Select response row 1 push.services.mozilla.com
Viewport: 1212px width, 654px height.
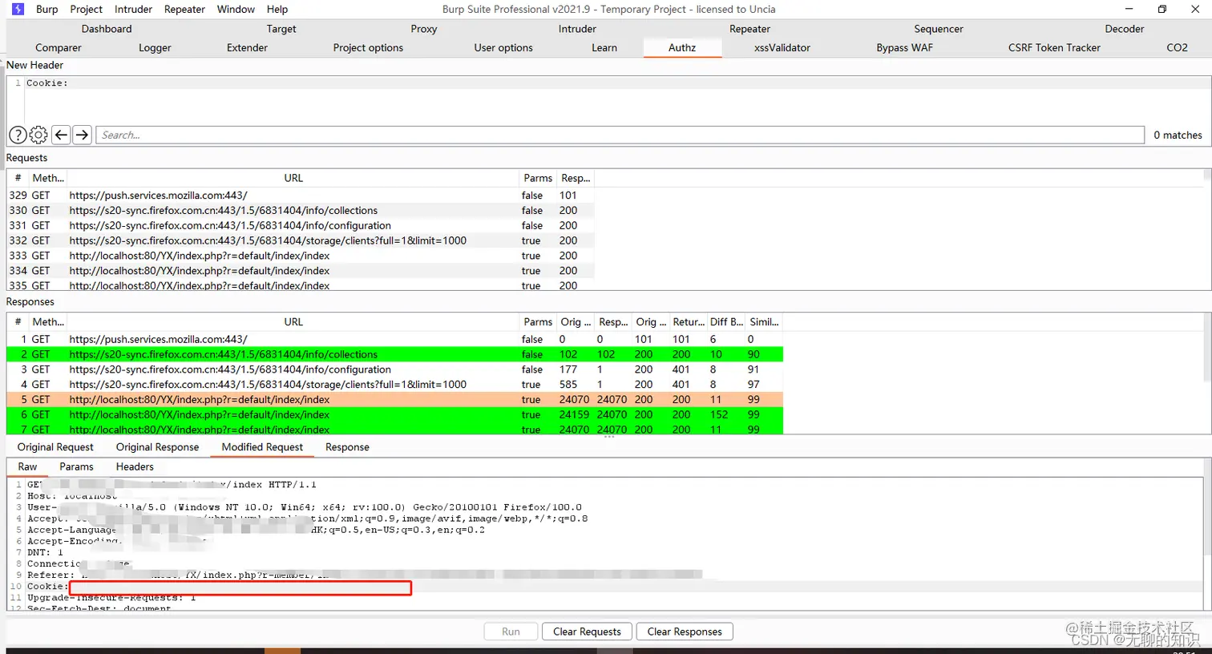(x=395, y=339)
